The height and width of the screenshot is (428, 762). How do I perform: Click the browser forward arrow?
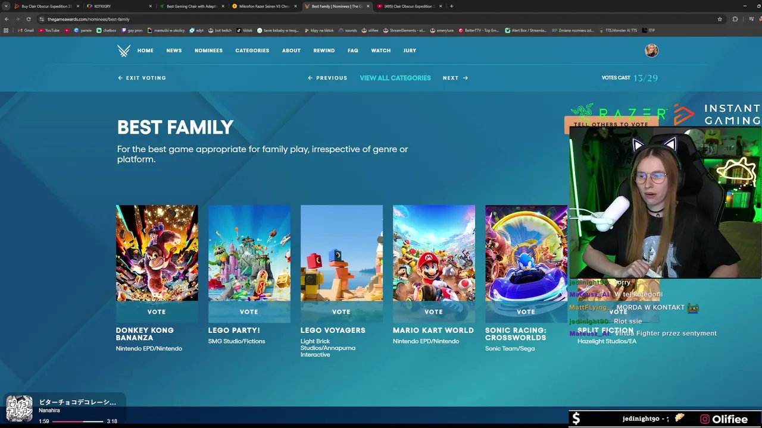pyautogui.click(x=17, y=19)
